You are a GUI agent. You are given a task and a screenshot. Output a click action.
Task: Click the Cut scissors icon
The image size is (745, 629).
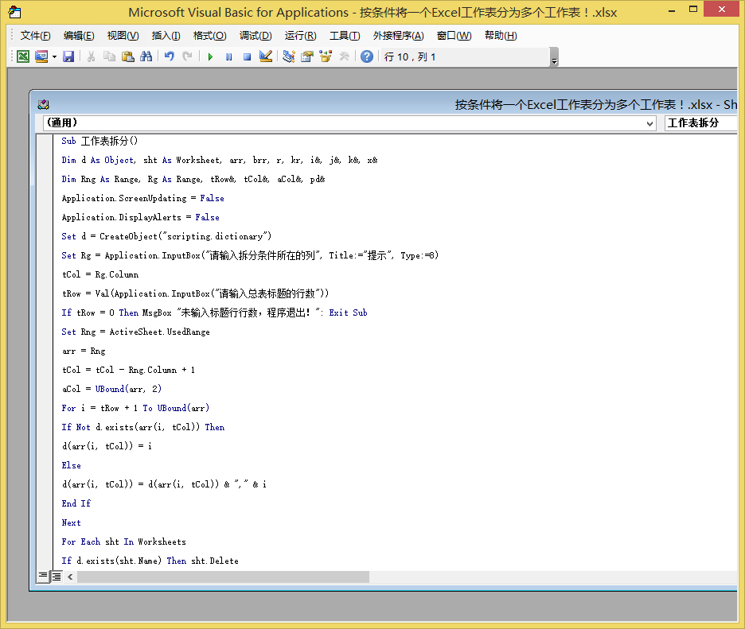(92, 57)
